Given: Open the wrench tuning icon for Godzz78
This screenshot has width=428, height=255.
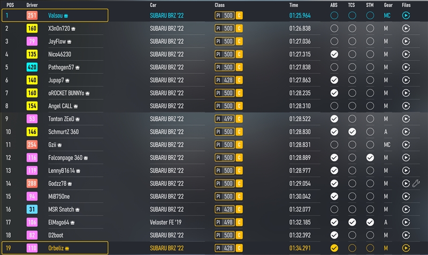Looking at the screenshot, I should click(x=416, y=183).
